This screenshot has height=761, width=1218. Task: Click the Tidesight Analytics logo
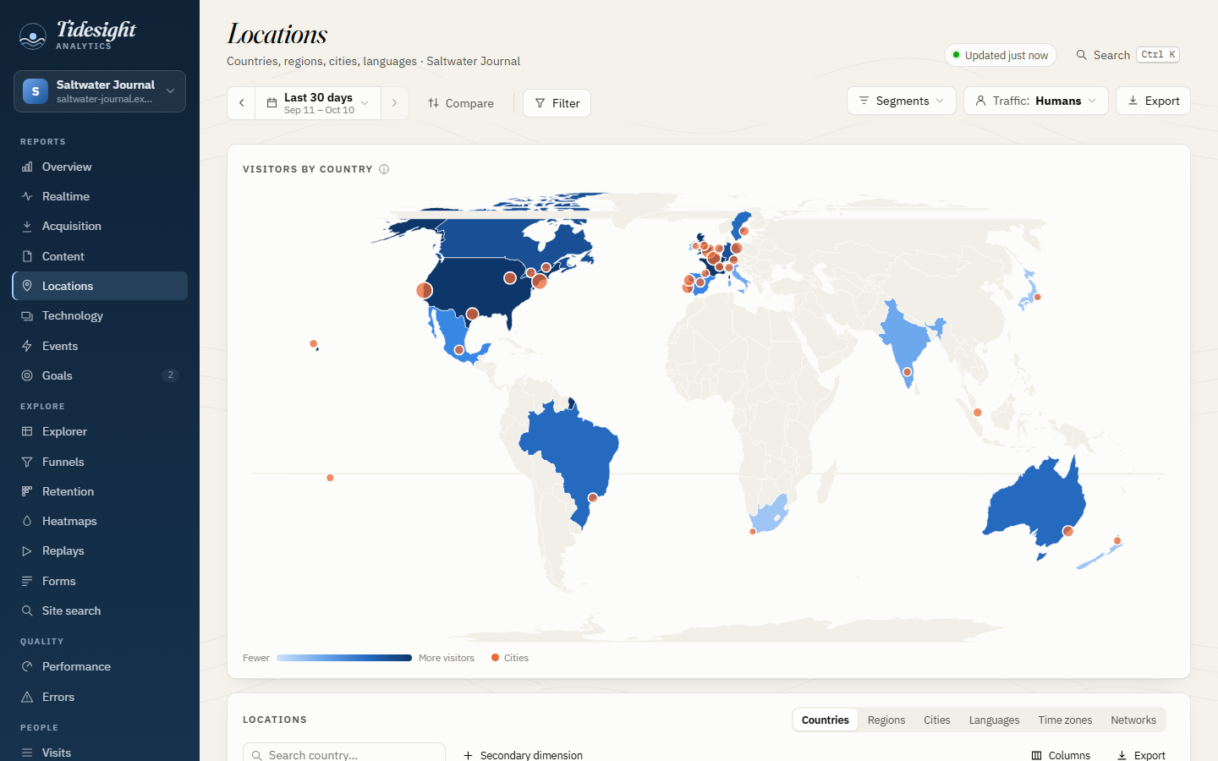78,35
